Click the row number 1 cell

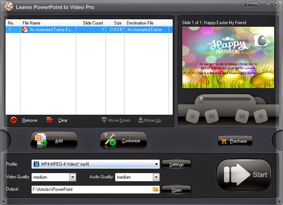pyautogui.click(x=13, y=30)
